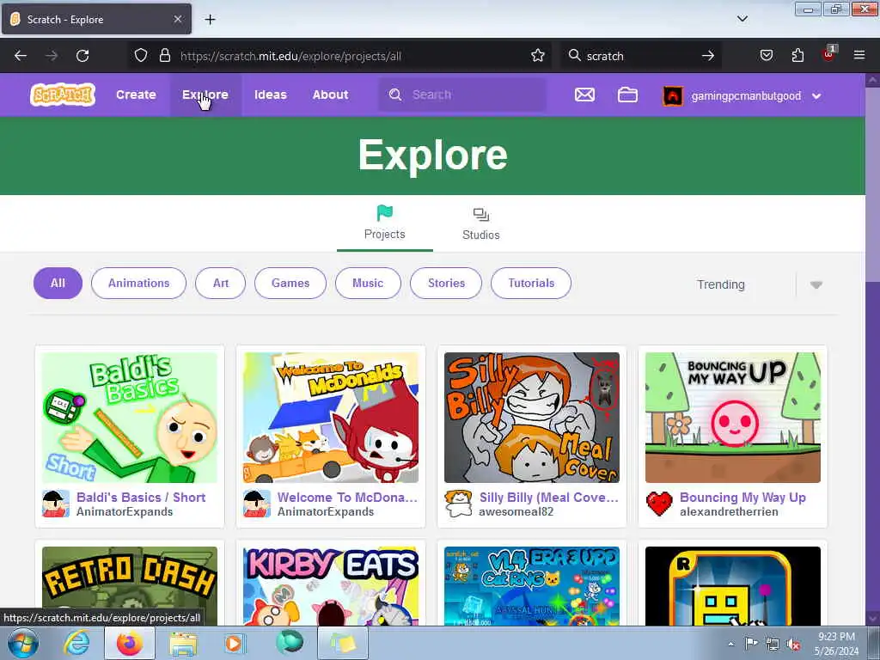Viewport: 880px width, 660px height.
Task: Open File Explorer from the taskbar
Action: (x=183, y=645)
